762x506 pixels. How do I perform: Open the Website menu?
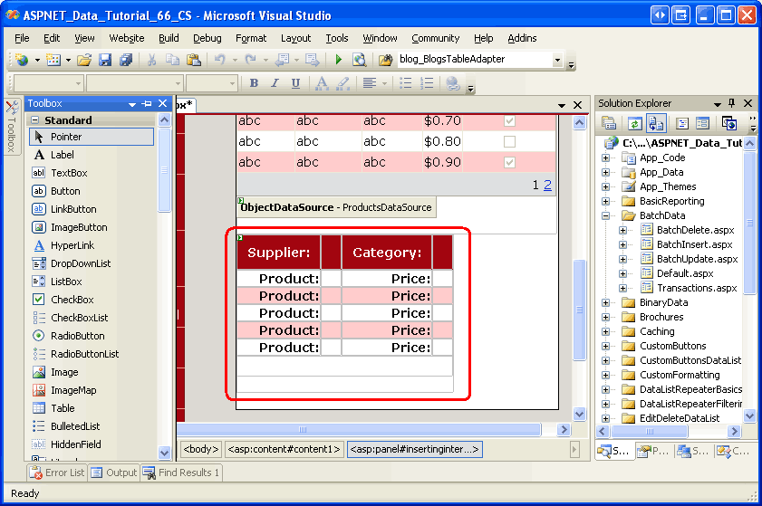[x=126, y=38]
